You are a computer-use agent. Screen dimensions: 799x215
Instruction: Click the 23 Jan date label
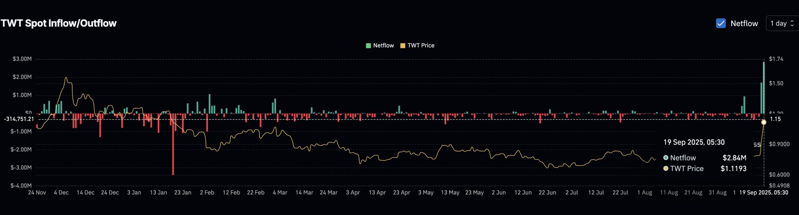183,193
